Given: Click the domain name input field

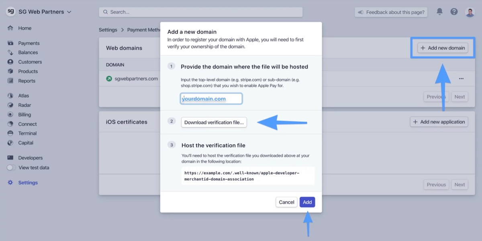Looking at the screenshot, I should click(211, 99).
